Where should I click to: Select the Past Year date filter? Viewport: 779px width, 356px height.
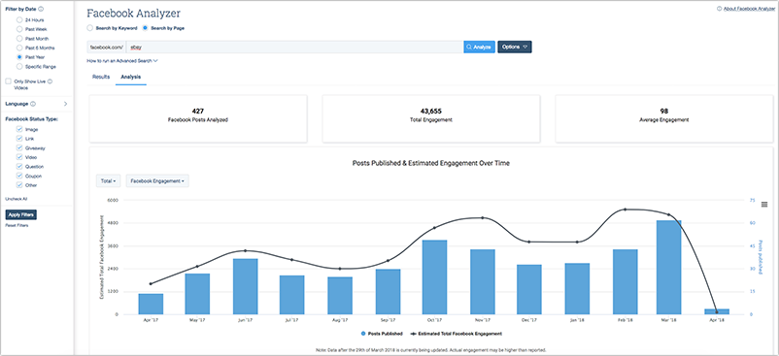19,57
